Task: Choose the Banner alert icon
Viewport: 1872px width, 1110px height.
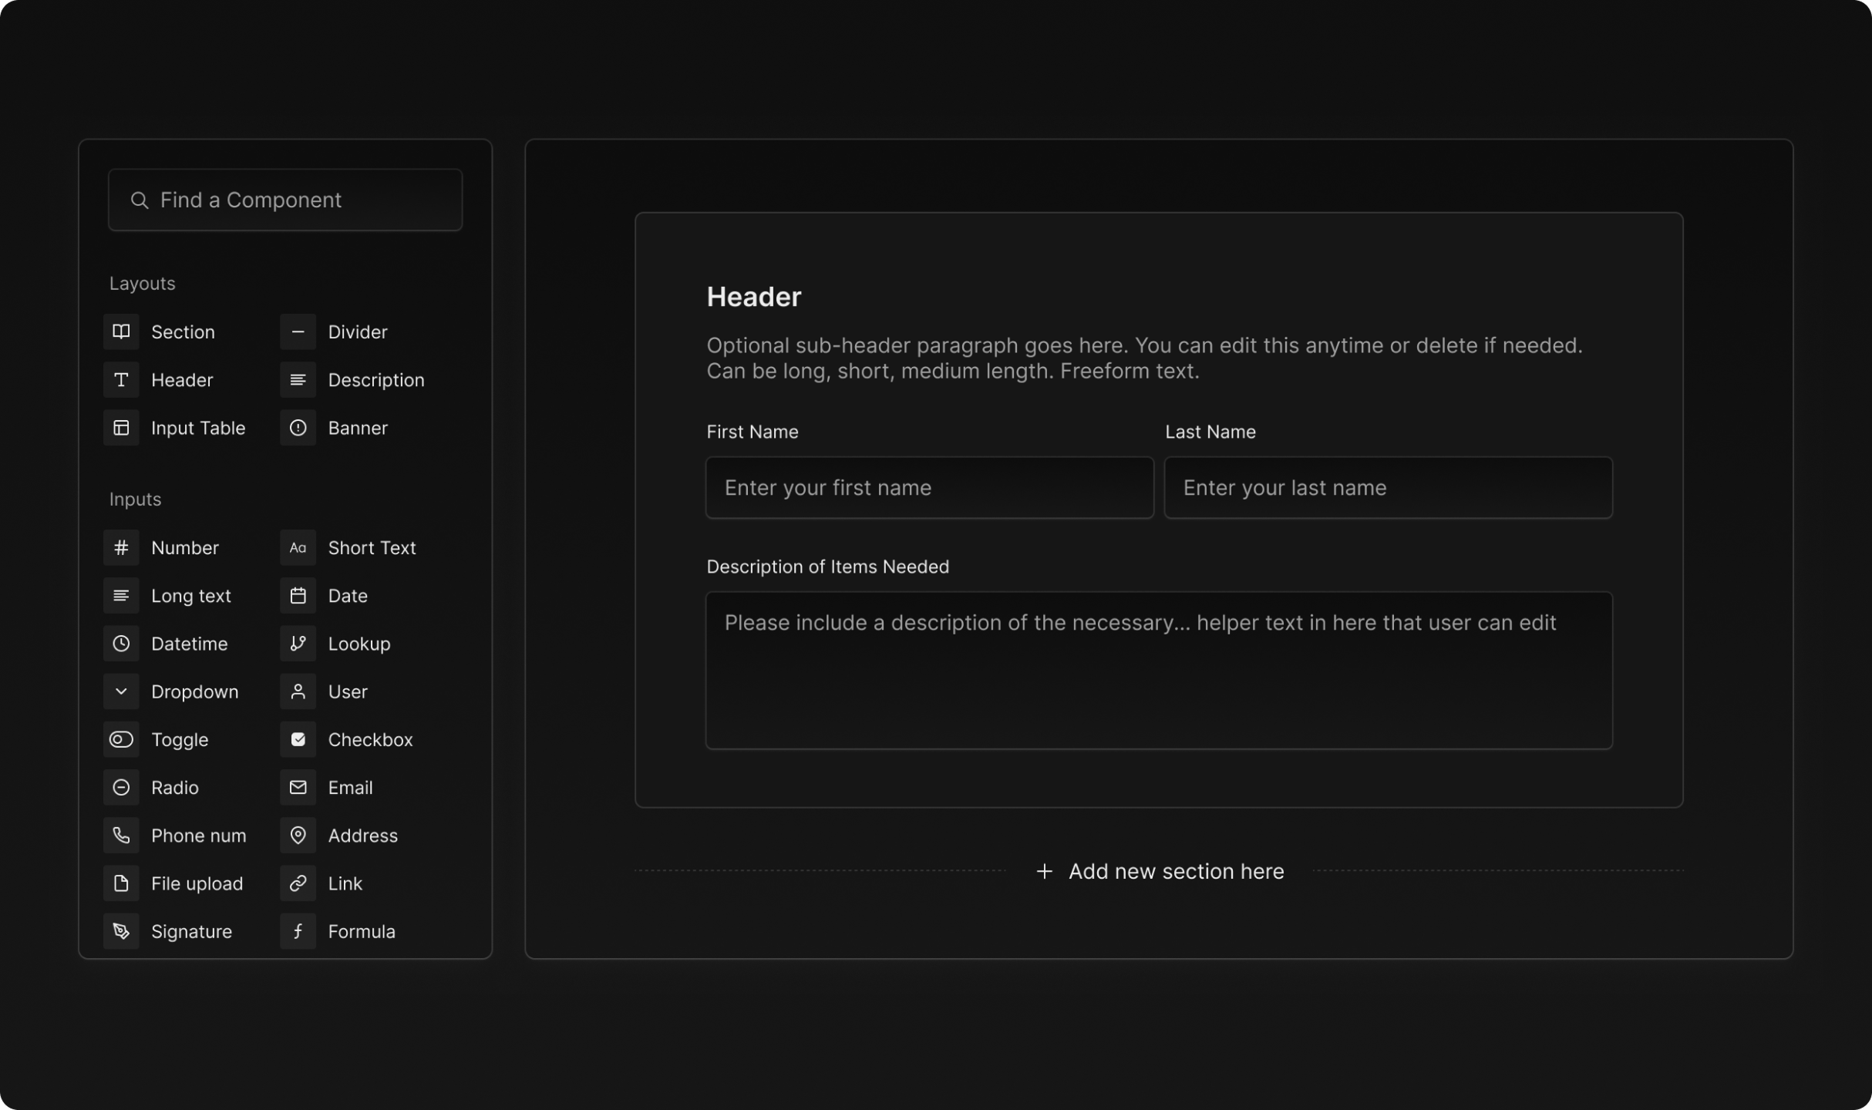Action: (x=298, y=428)
